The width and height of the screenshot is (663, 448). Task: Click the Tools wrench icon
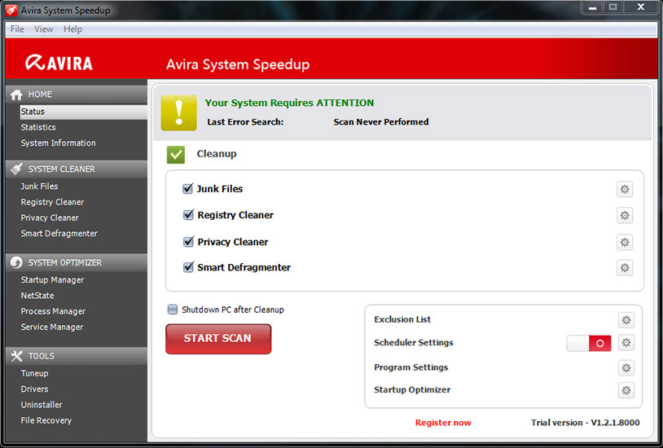pyautogui.click(x=16, y=356)
